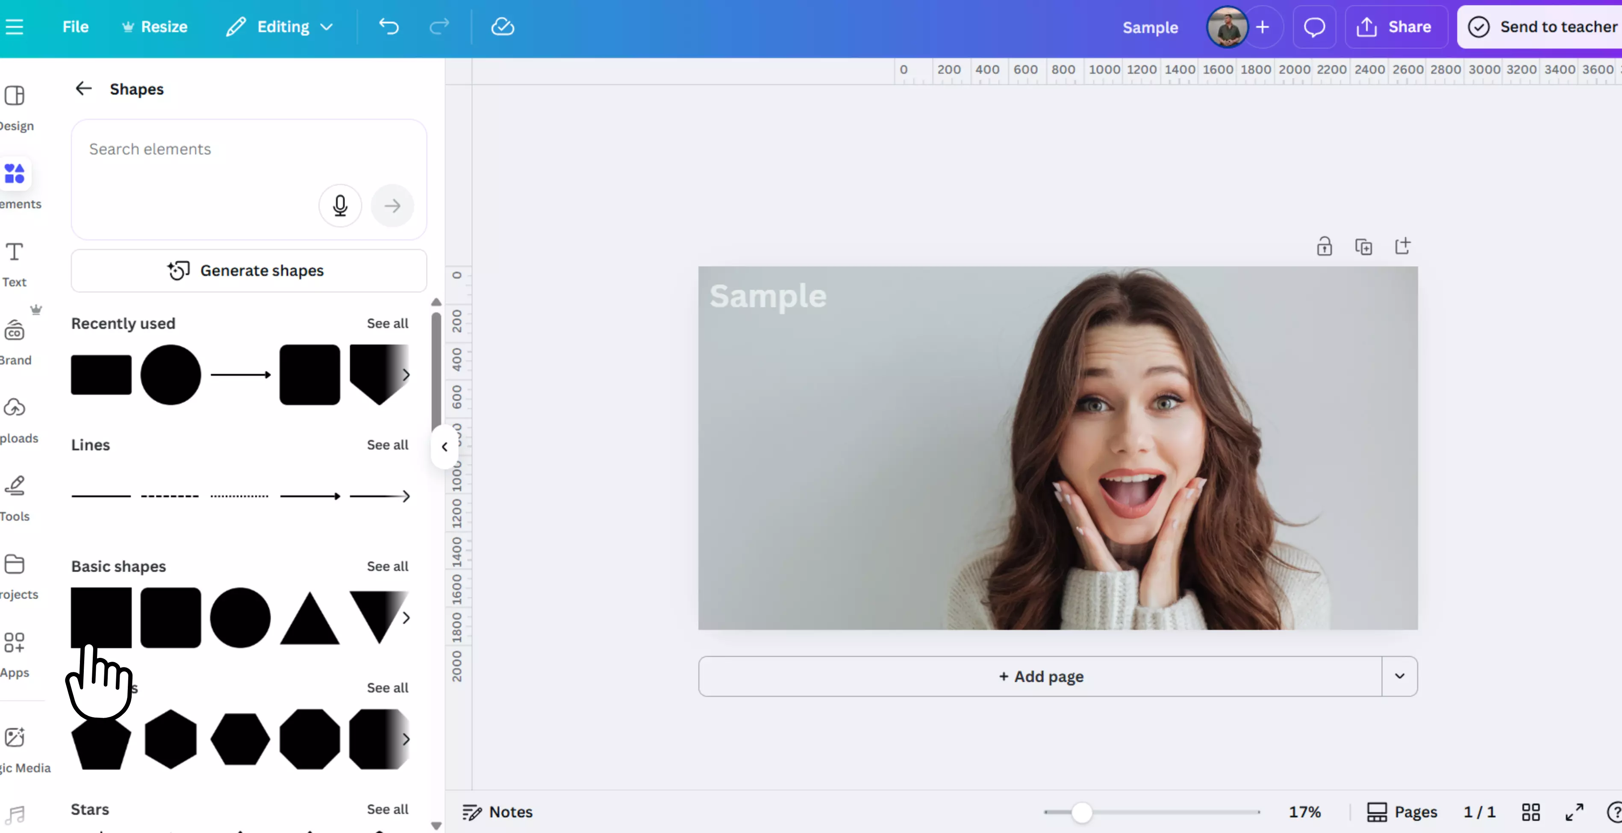Screen dimensions: 1622x833
Task: Open the File menu
Action: (x=76, y=26)
